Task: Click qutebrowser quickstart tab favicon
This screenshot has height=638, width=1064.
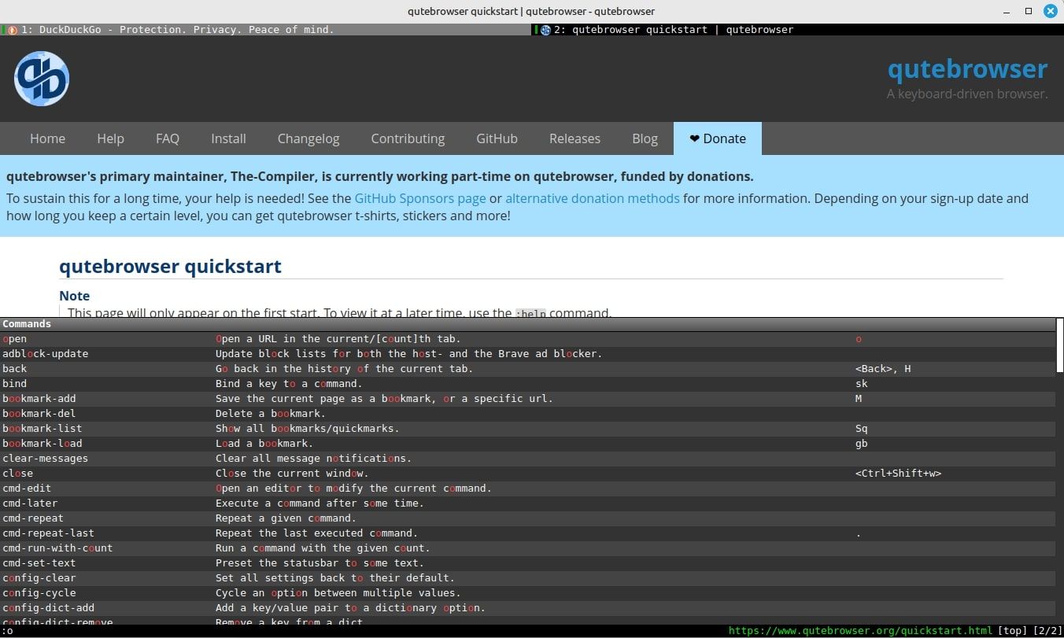Action: (x=545, y=30)
